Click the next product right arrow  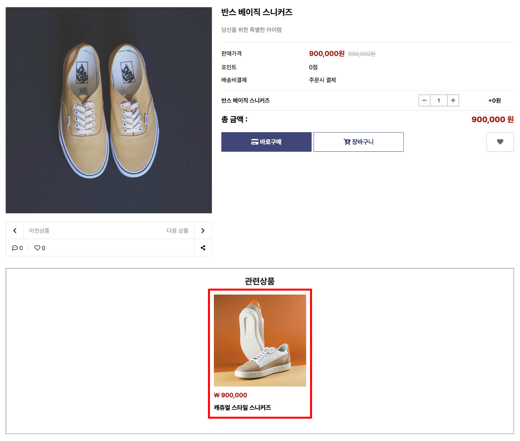tap(203, 231)
